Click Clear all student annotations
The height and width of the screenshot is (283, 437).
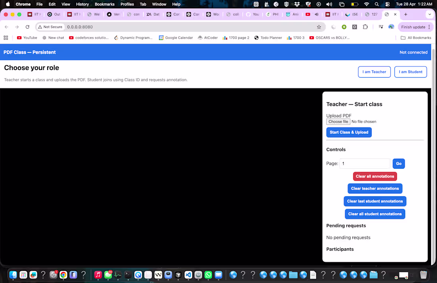375,214
